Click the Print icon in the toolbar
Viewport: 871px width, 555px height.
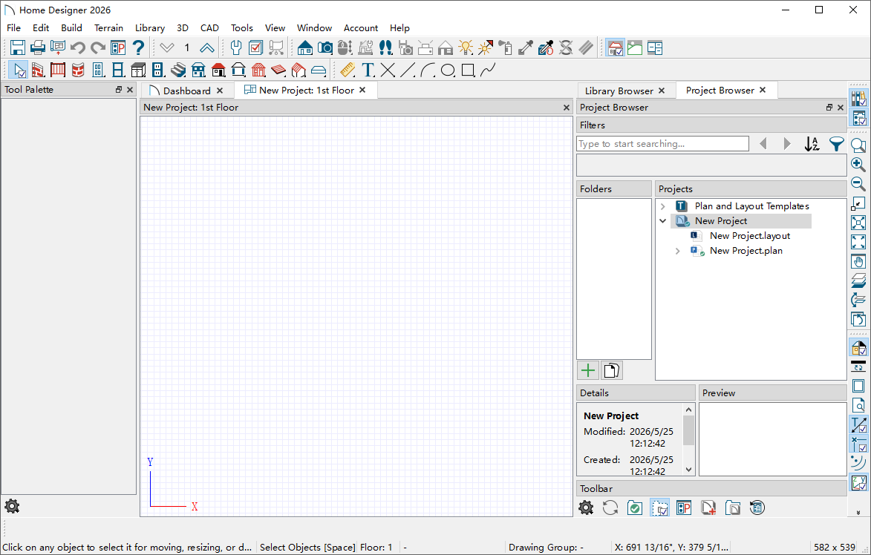37,47
